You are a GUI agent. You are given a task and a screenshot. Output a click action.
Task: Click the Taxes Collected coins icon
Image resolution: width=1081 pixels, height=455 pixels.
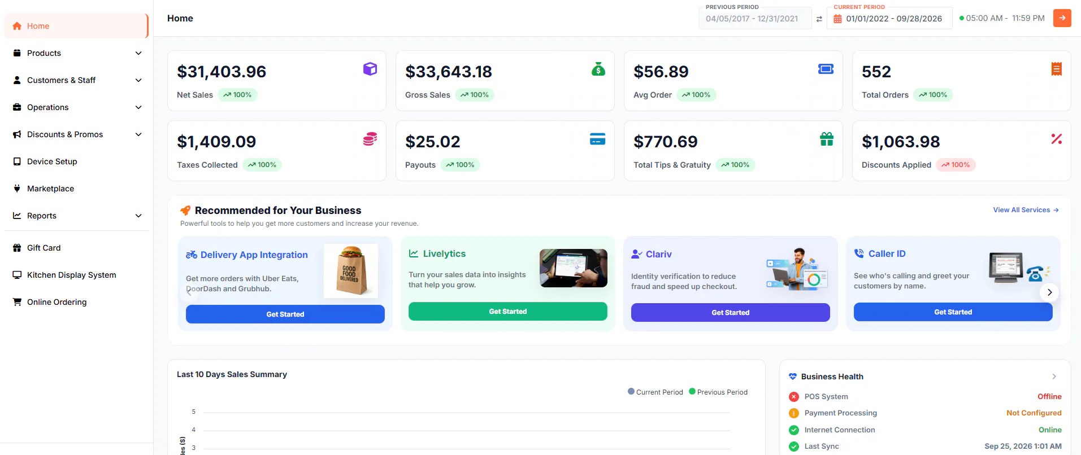click(x=370, y=139)
